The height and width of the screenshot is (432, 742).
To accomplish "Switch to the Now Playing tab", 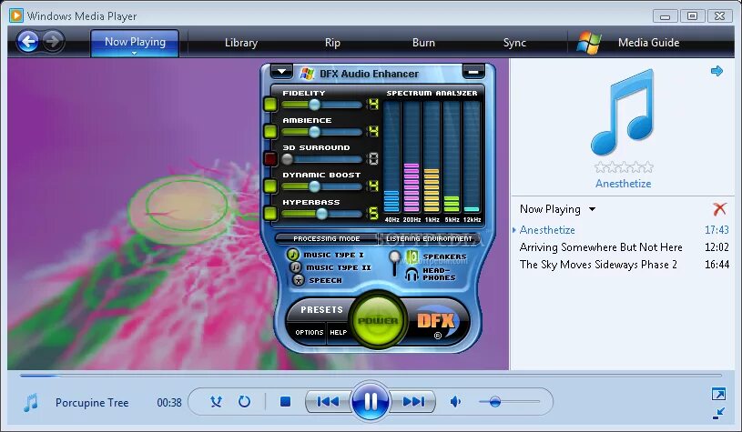I will (135, 43).
